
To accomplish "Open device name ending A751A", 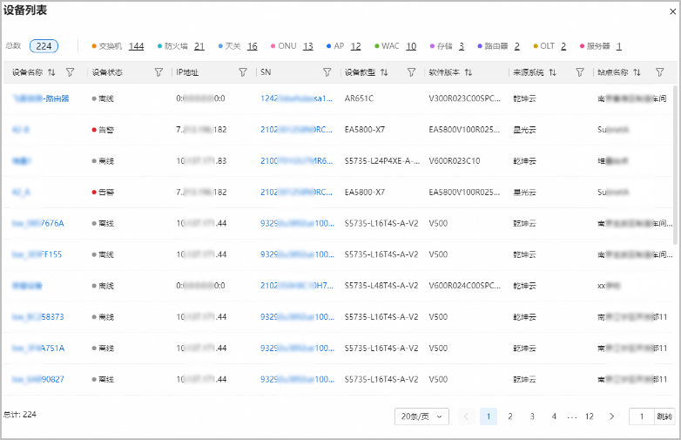I will [x=38, y=349].
